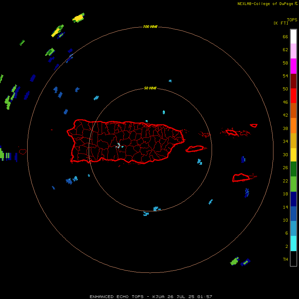Click legend value 46
299x299 pixels.
[x=285, y=102]
